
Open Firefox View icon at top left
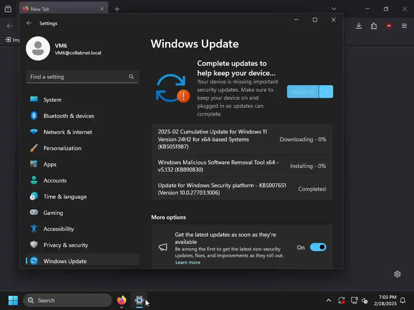tap(8, 9)
